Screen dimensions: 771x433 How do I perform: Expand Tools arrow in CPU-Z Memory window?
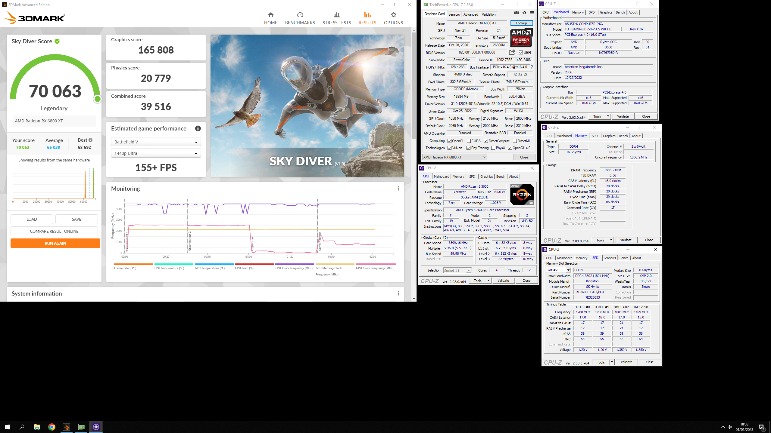[x=611, y=240]
